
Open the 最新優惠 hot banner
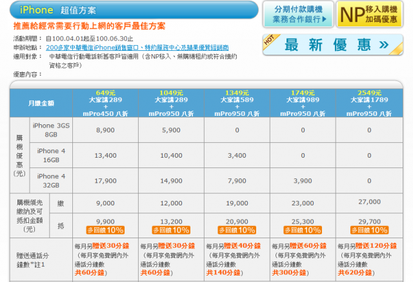tap(333, 44)
